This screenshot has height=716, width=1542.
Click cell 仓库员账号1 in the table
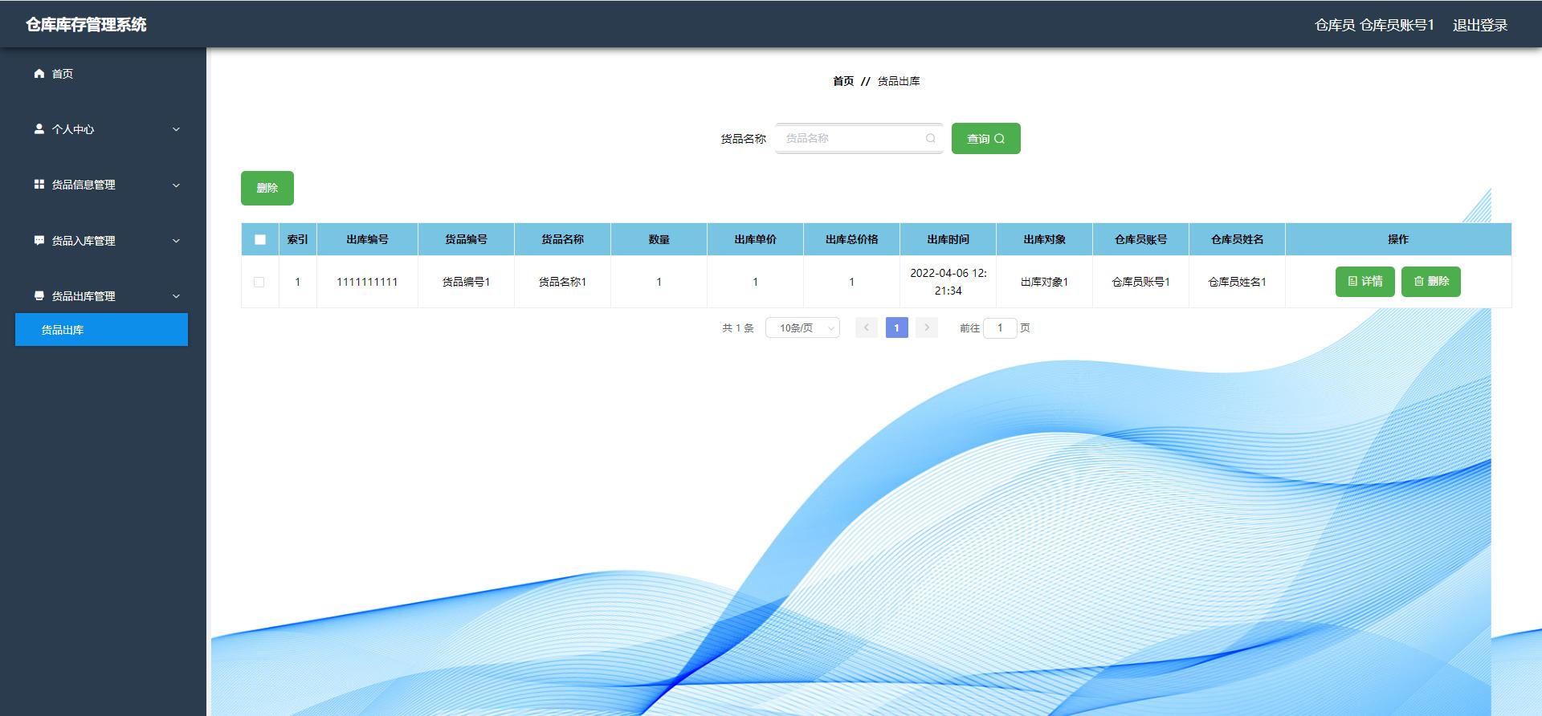click(1140, 282)
